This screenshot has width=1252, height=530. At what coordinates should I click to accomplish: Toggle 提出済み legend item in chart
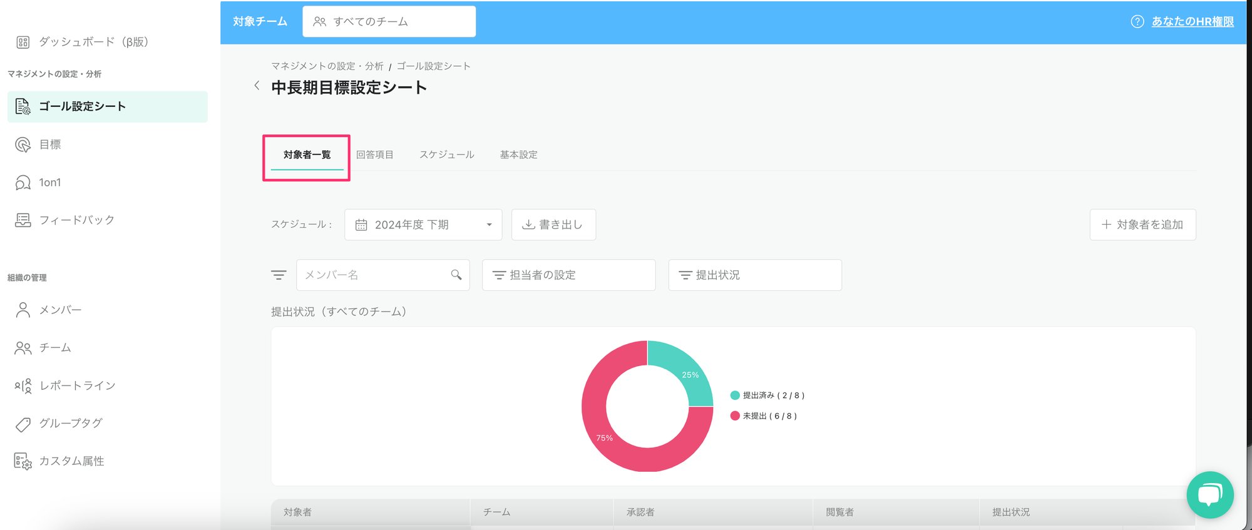click(x=767, y=395)
